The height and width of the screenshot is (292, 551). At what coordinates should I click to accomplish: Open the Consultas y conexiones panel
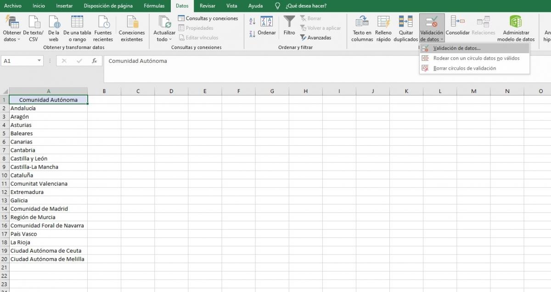coord(208,18)
